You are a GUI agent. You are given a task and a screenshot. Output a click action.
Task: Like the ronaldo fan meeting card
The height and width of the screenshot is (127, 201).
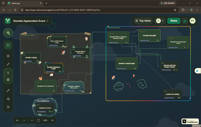[x=179, y=98]
